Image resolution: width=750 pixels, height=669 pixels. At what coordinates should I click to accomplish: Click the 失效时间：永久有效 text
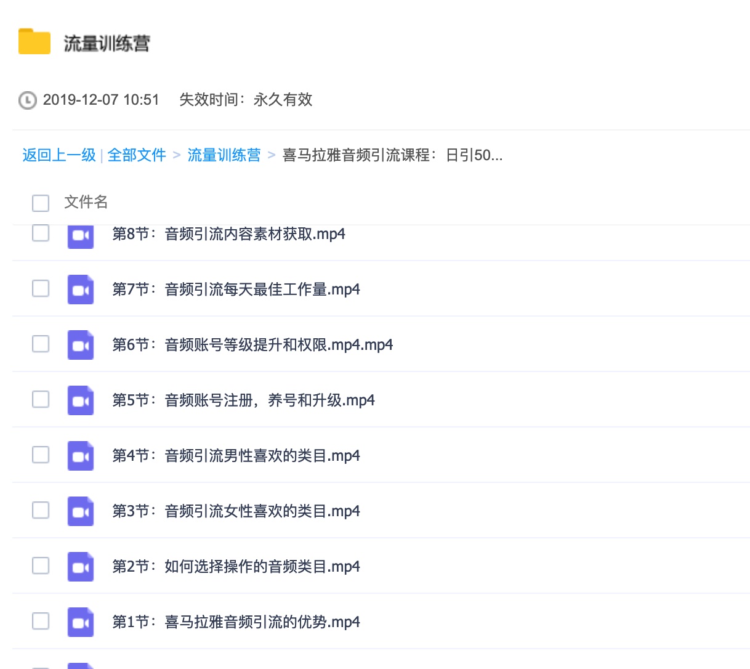tap(246, 100)
